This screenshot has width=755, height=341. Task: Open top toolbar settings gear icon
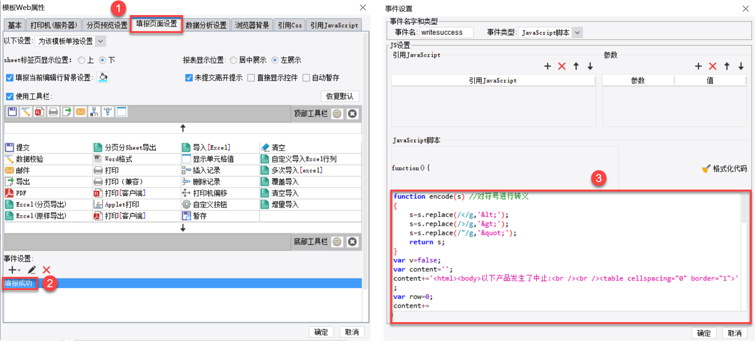tap(337, 114)
